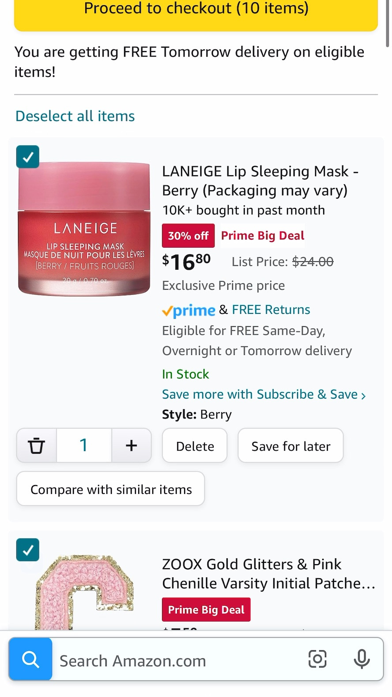
Task: Tap the plus icon to increase quantity
Action: [x=132, y=445]
